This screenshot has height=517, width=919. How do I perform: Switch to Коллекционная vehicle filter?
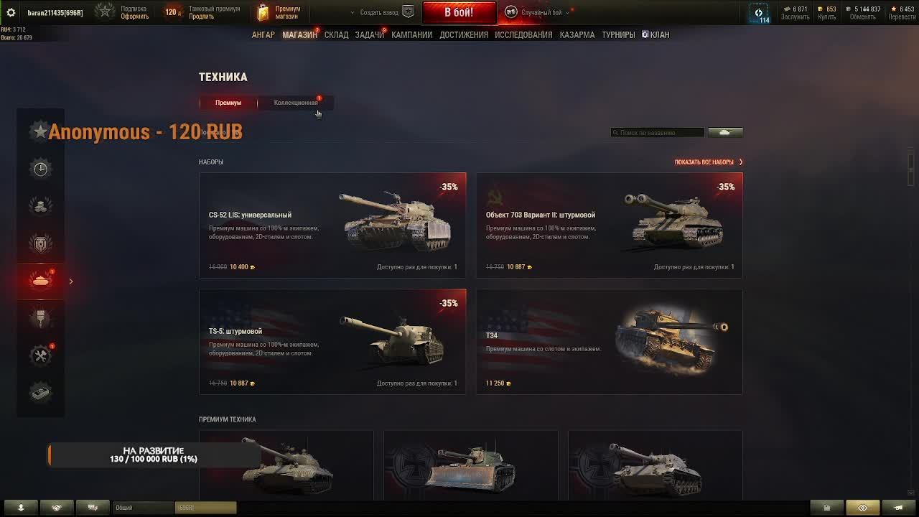[295, 103]
